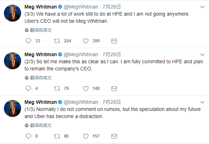Reply to the (1/3) rumors tweet
Image resolution: width=209 pixels, height=144 pixels.
point(28,136)
